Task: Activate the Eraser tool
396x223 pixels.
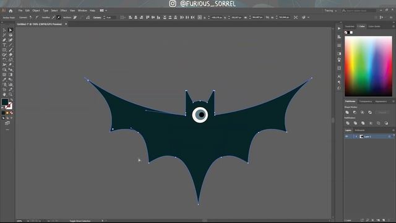Action: 11,55
